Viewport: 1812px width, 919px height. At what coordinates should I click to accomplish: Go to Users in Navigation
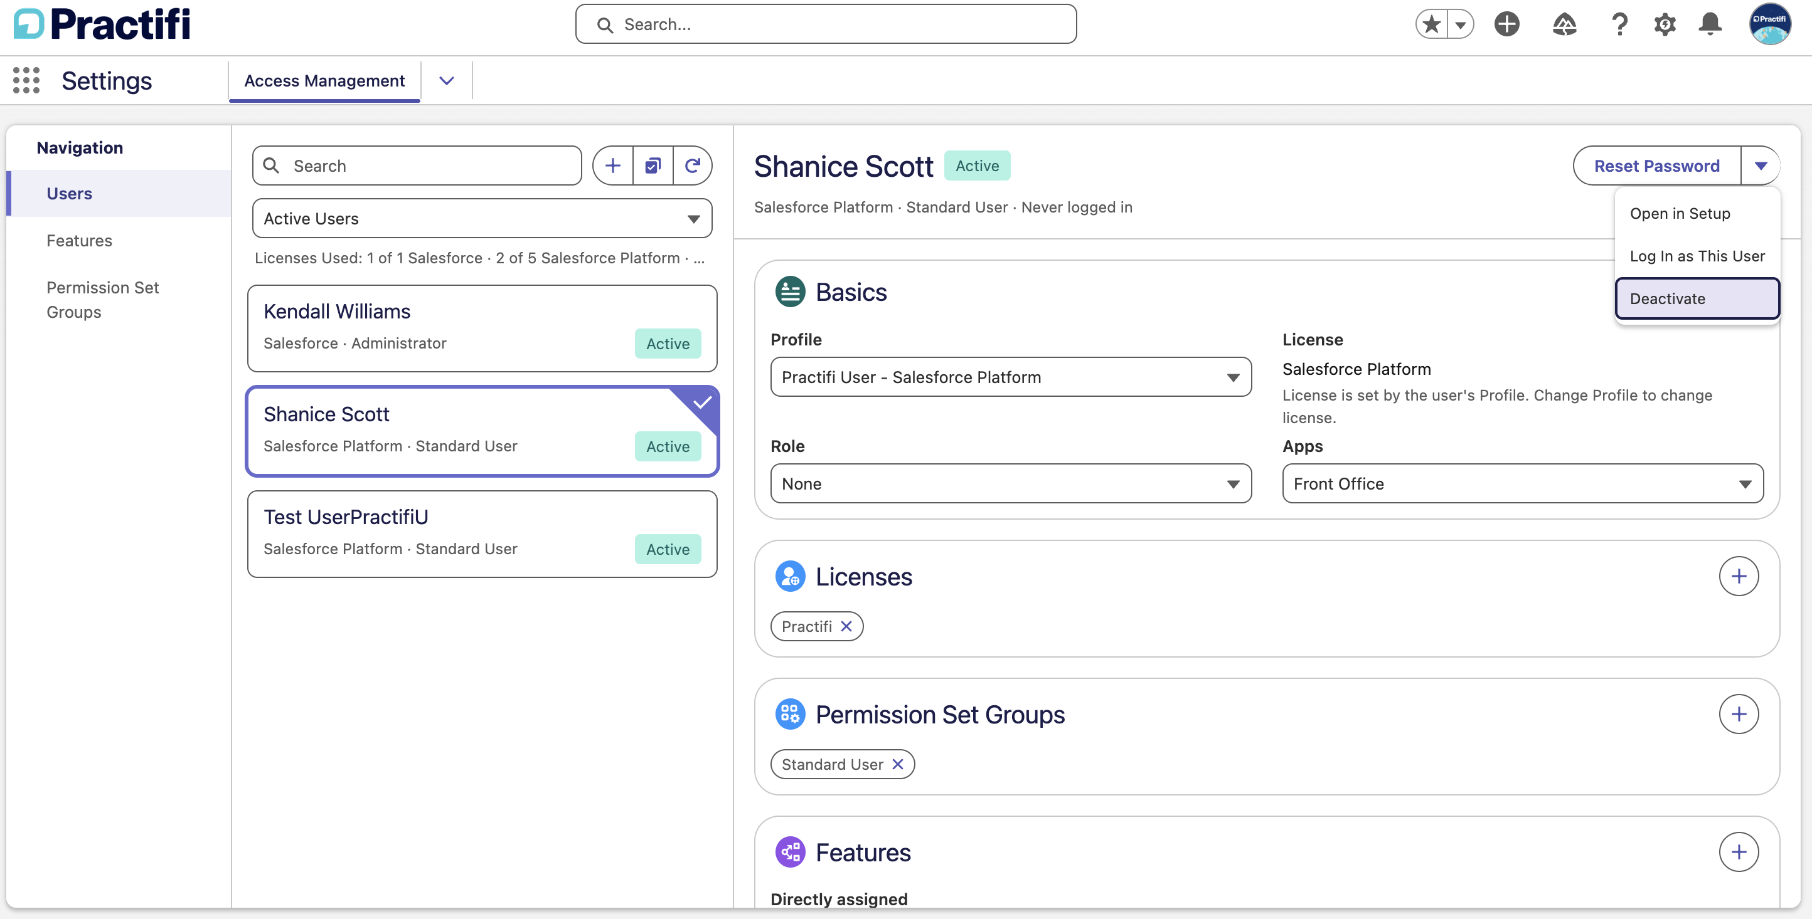[x=119, y=193]
